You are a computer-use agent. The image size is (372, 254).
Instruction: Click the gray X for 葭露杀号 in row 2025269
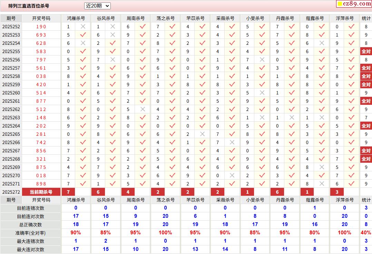(322, 167)
